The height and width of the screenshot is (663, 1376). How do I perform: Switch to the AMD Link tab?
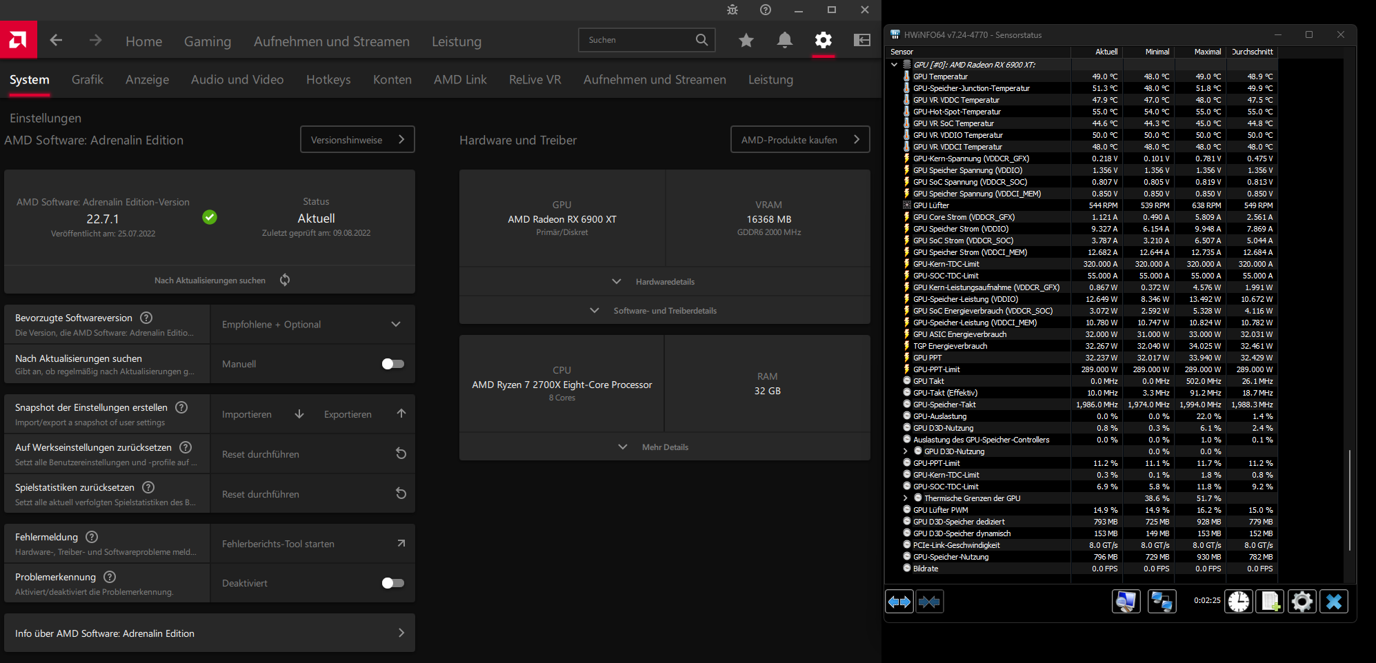(x=460, y=80)
